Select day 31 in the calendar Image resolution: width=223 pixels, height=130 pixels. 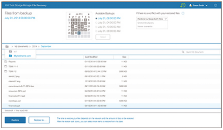tap(79, 33)
